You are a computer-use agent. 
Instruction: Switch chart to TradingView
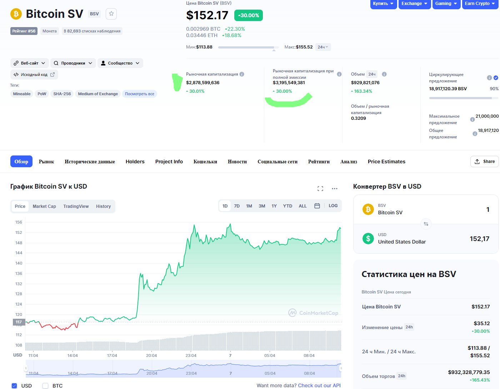[76, 206]
